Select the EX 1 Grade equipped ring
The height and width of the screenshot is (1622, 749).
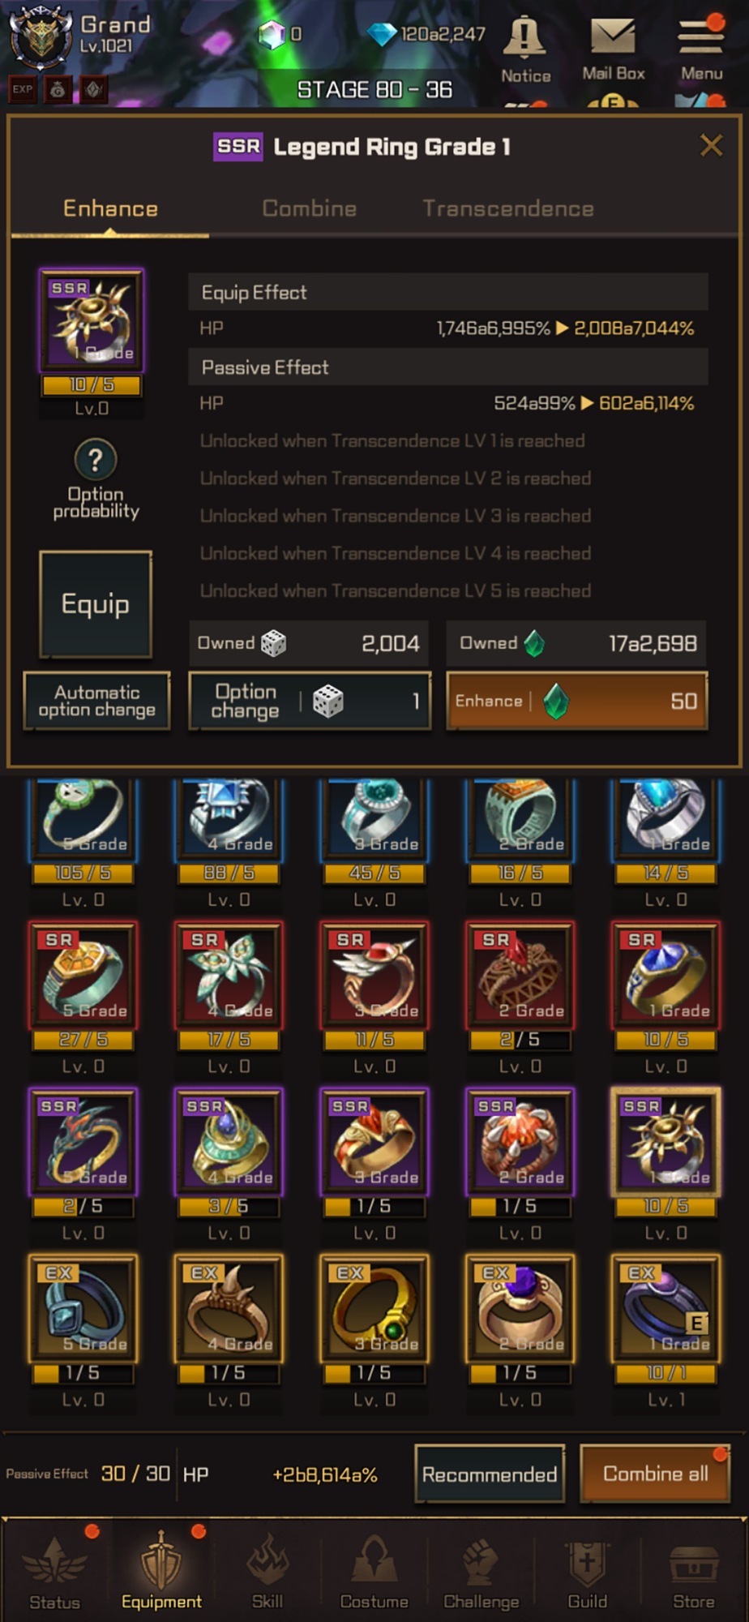pyautogui.click(x=666, y=1309)
